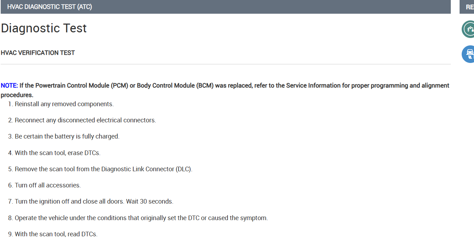Click the Body Control Module (BCM) phrase
Screen dimensions: 474x250
(175, 85)
